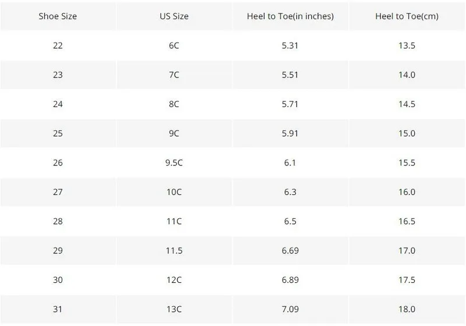Select the 9.5C US size cell
The width and height of the screenshot is (466, 326).
(x=174, y=163)
